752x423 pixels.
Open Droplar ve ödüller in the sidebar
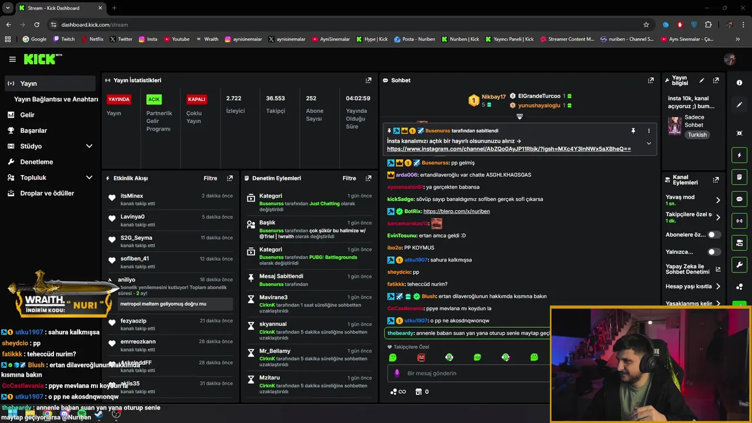[47, 193]
